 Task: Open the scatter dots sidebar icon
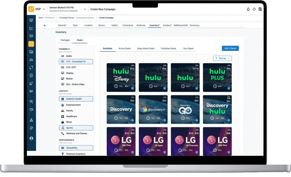(x=31, y=83)
